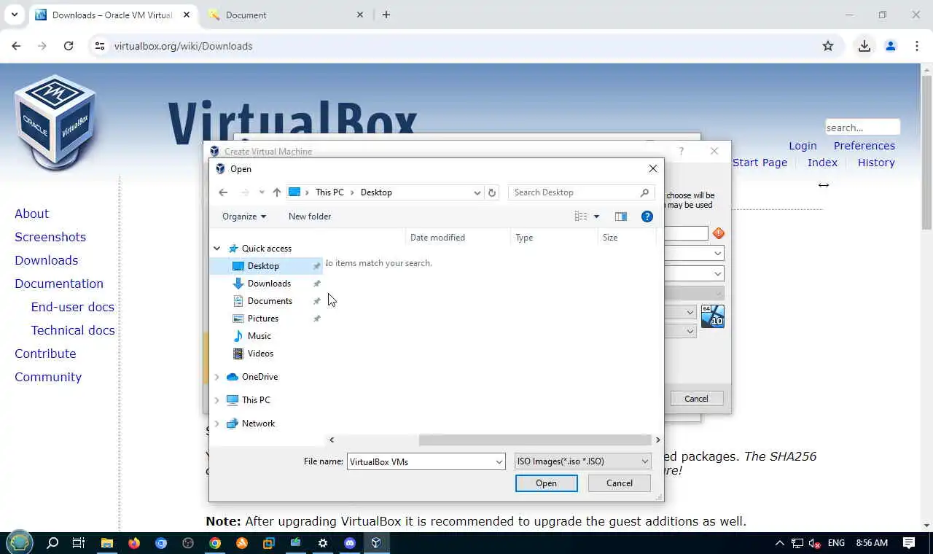Select the Music folder in navigation pane
Screen dimensions: 933x554
pos(259,336)
